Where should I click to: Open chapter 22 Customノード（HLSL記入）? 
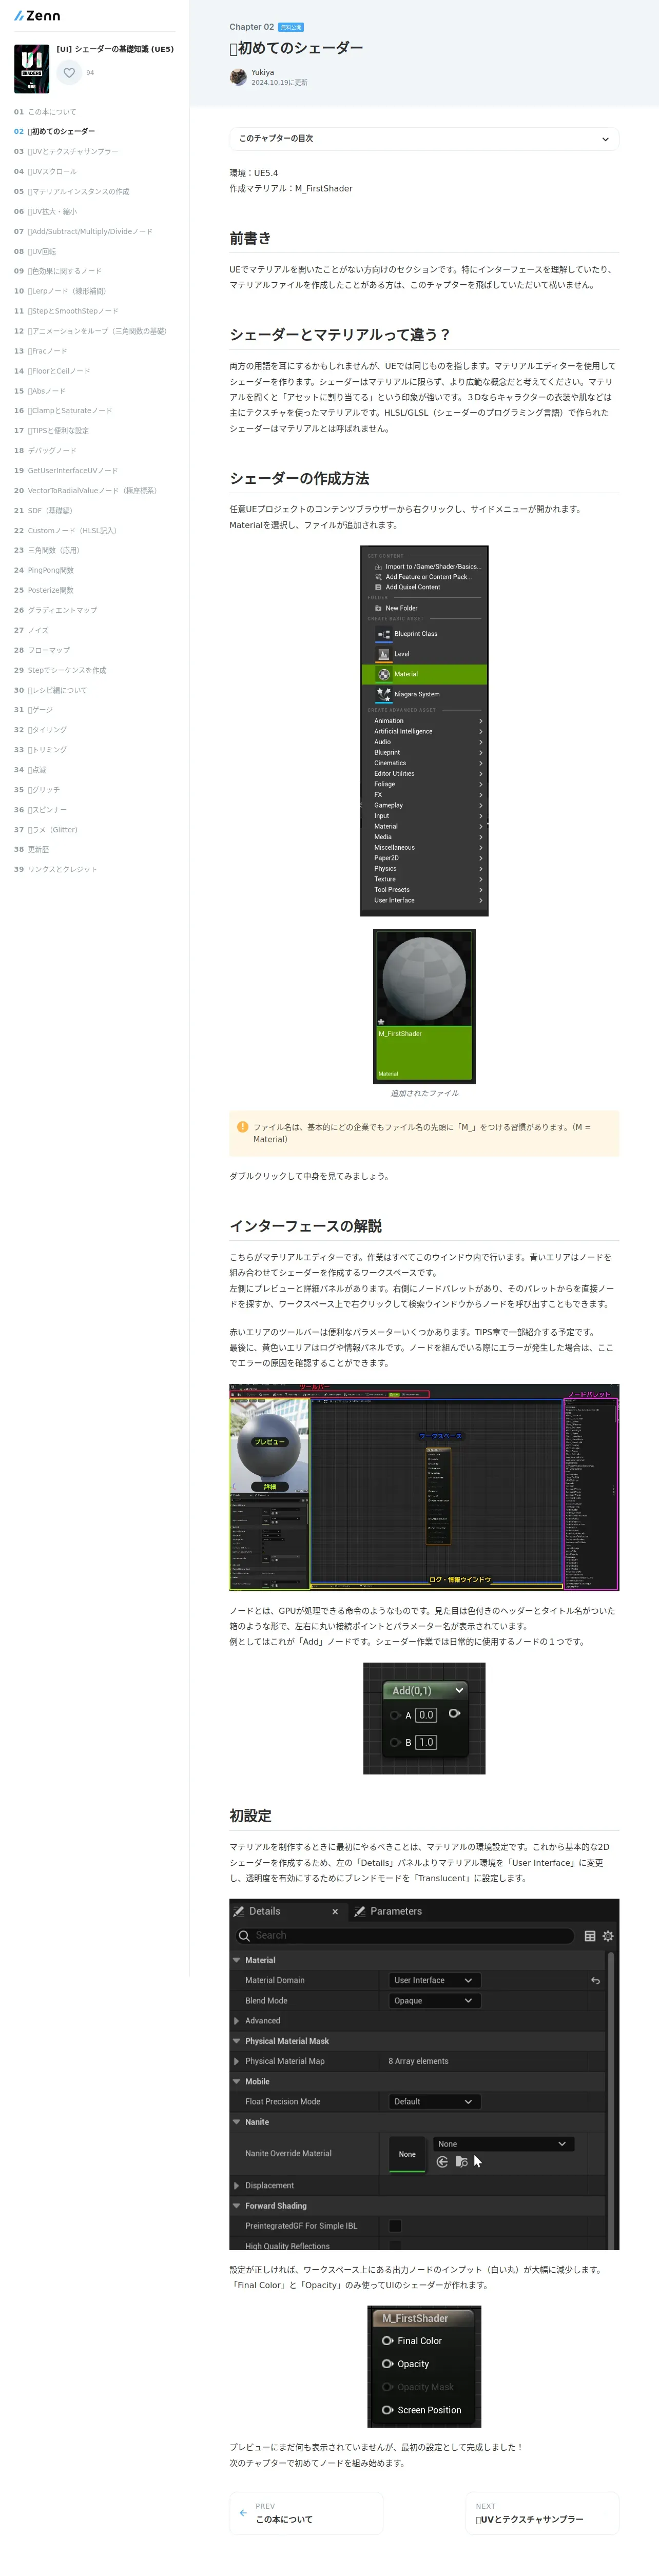coord(65,530)
